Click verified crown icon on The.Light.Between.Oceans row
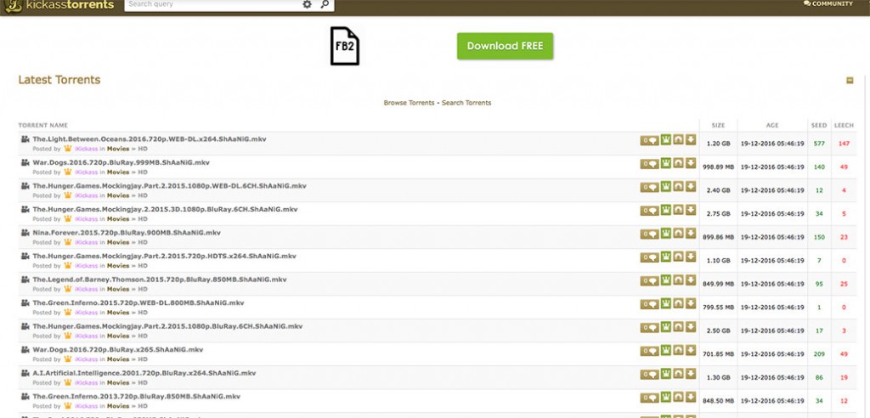870x418 pixels. pos(666,140)
